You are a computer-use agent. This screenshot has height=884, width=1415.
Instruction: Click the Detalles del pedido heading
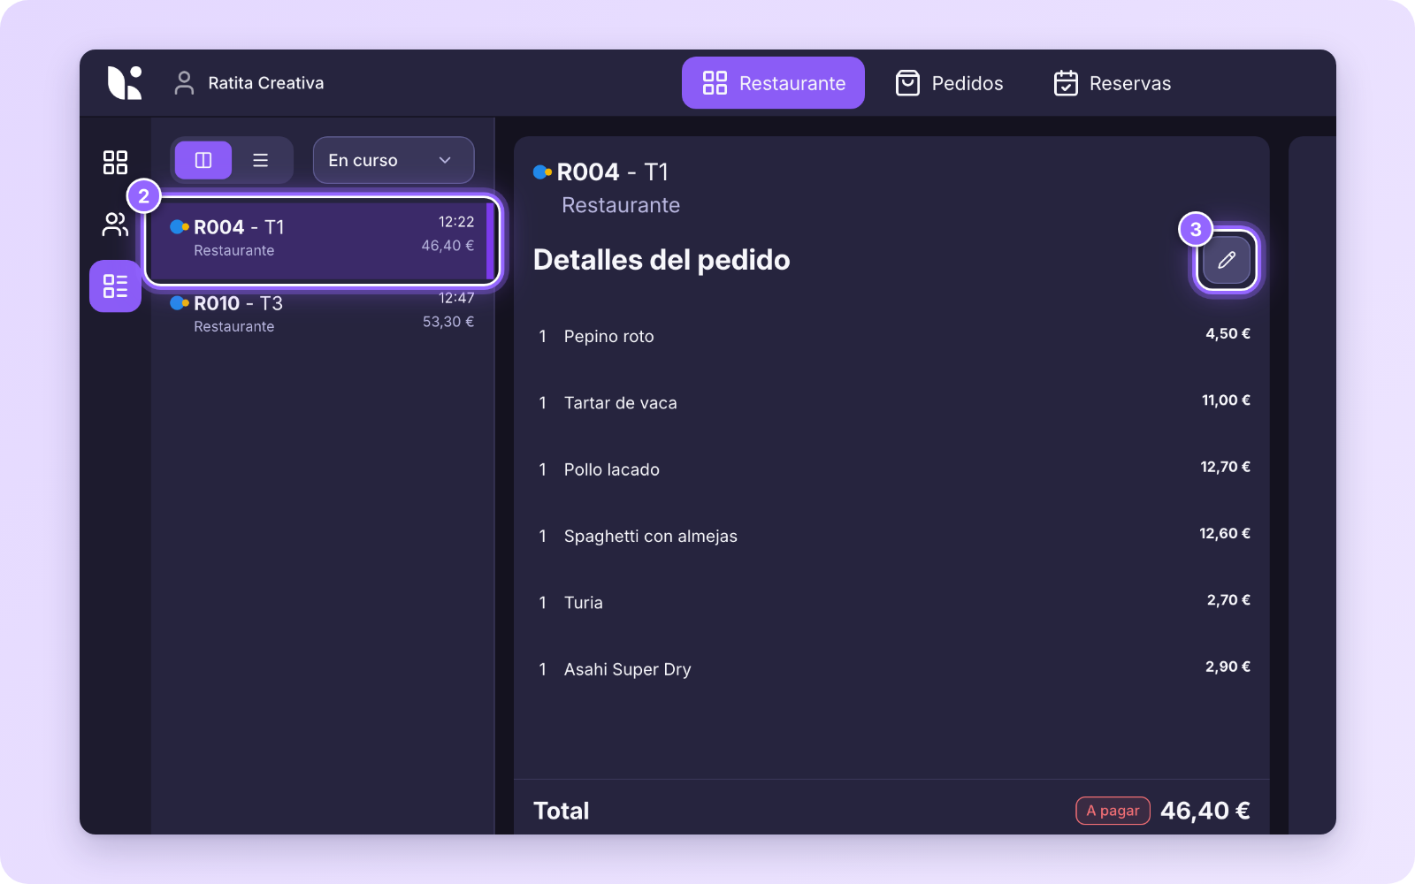662,260
